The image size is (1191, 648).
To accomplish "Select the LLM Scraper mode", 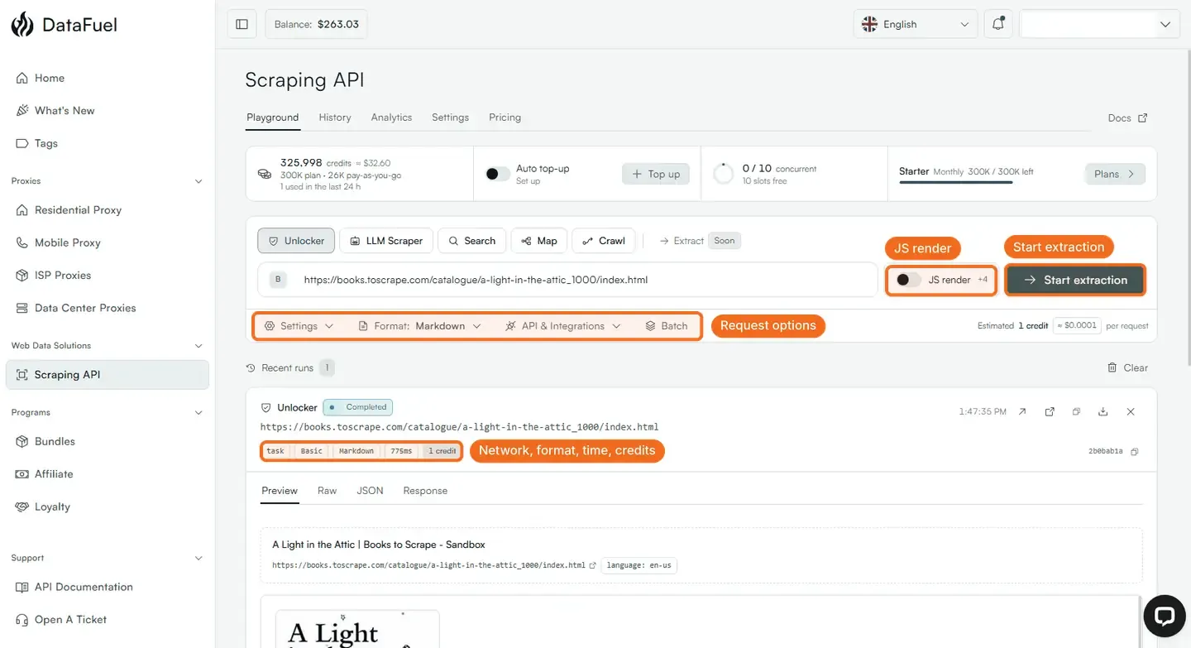I will [x=386, y=241].
